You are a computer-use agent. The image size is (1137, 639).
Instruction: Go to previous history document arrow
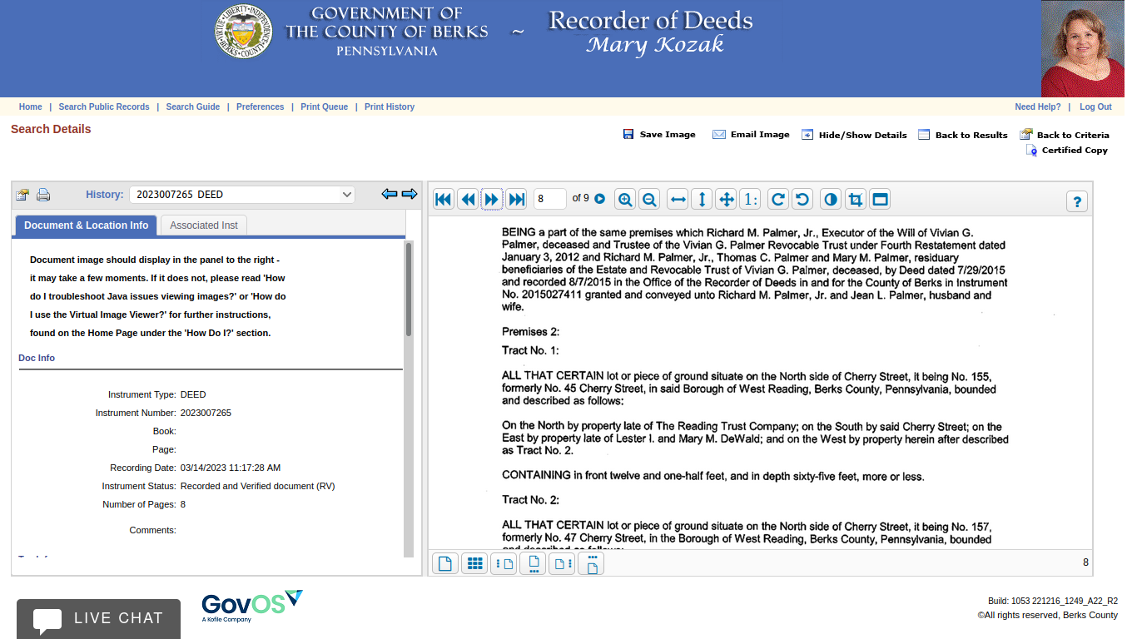pyautogui.click(x=390, y=194)
